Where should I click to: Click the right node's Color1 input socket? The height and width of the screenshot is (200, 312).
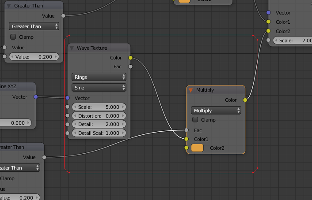click(x=268, y=22)
